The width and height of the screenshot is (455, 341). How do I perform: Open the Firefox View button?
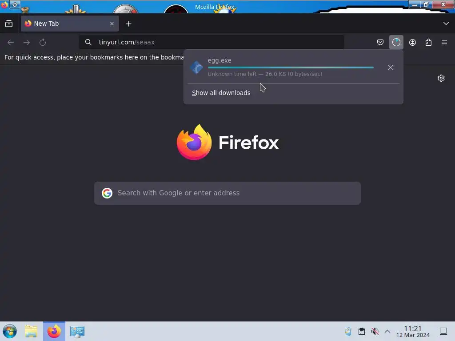9,24
